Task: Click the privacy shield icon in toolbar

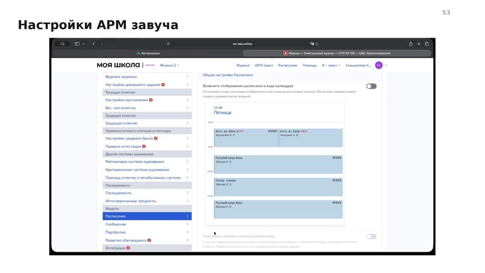Action: point(169,44)
